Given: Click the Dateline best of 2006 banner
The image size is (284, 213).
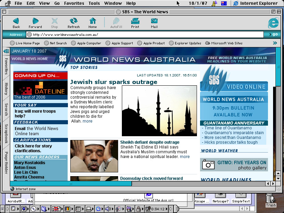Looking at the screenshot, I should click(x=40, y=90).
